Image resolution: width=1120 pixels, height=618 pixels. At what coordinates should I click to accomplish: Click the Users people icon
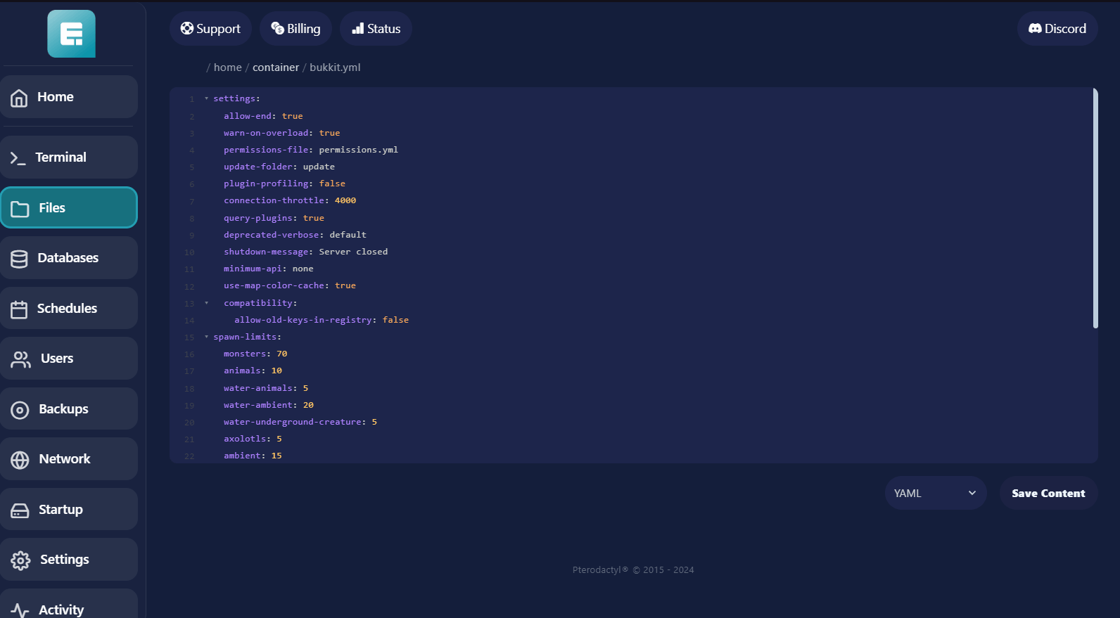point(20,359)
